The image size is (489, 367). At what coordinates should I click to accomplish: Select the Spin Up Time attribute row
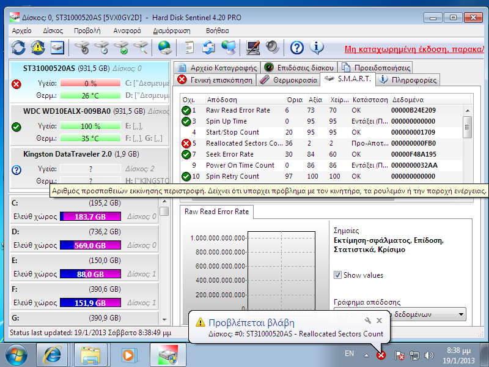point(322,121)
